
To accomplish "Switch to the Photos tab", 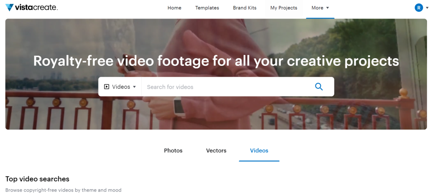I will pos(173,151).
